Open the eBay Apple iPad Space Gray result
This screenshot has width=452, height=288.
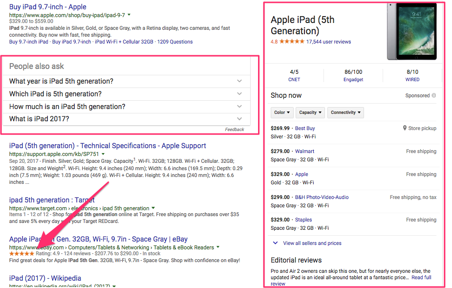coord(98,239)
